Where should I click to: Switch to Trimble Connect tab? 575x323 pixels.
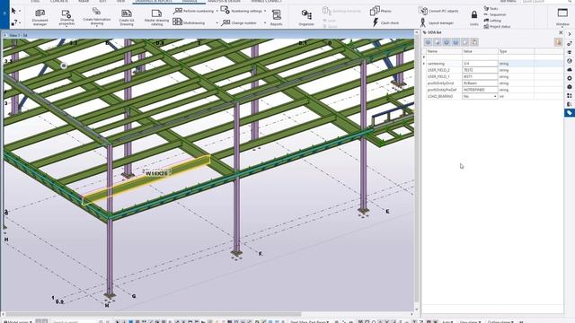[x=267, y=2]
